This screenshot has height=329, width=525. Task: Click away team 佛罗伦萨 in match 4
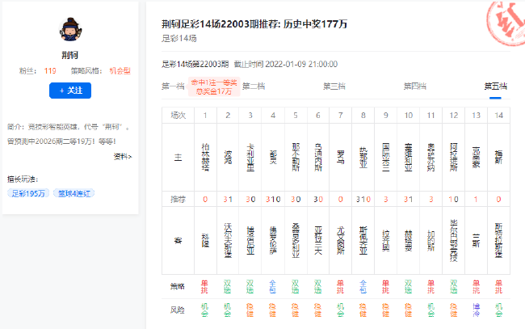pyautogui.click(x=273, y=241)
